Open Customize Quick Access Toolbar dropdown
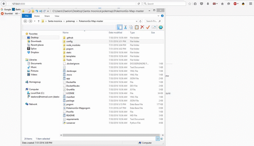Image resolution: width=254 pixels, height=146 pixels. (48, 11)
